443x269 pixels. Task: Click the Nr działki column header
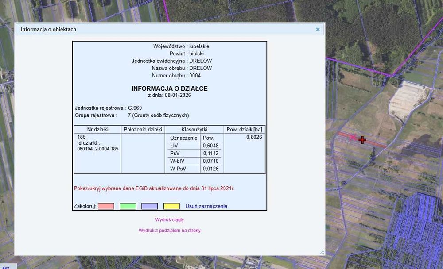(98, 130)
